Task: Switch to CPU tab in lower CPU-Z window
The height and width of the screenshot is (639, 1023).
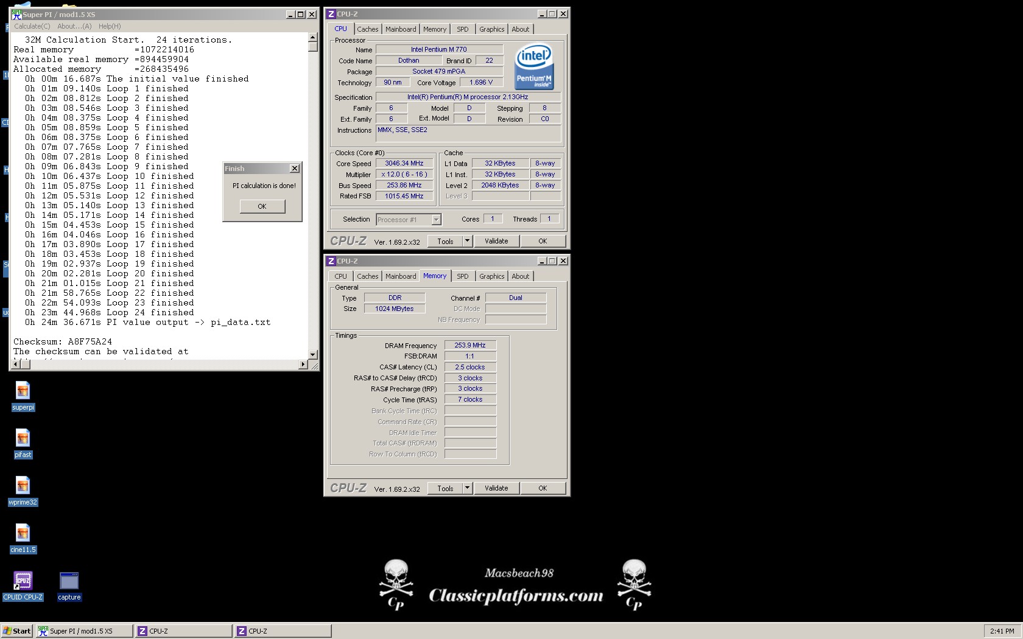Action: 340,276
